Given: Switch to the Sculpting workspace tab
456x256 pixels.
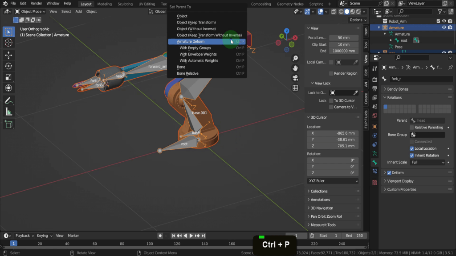Looking at the screenshot, I should pos(125,4).
